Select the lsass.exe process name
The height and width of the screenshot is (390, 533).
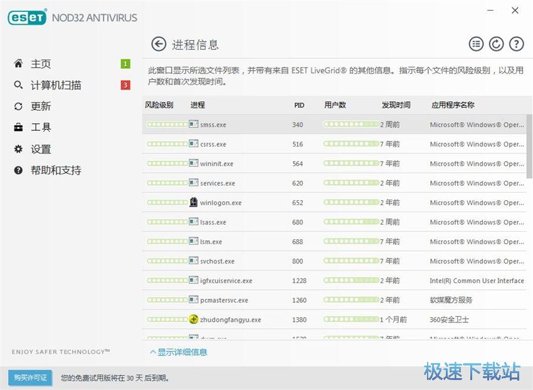tap(213, 222)
